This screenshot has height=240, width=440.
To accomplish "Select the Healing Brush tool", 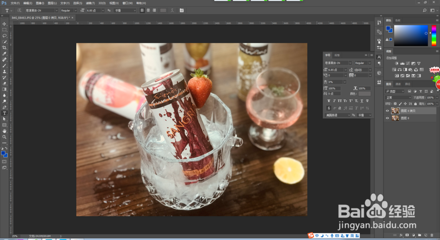I will pyautogui.click(x=4, y=59).
